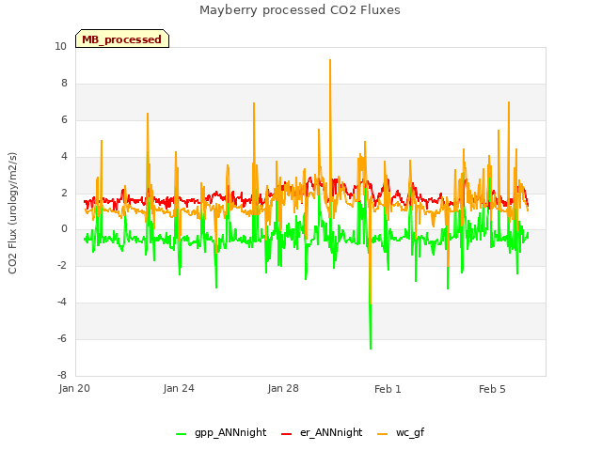Click the y-axis value -4
The image size is (602, 451).
pyautogui.click(x=62, y=302)
